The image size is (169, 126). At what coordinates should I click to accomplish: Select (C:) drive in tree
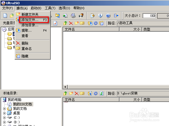(17, 118)
